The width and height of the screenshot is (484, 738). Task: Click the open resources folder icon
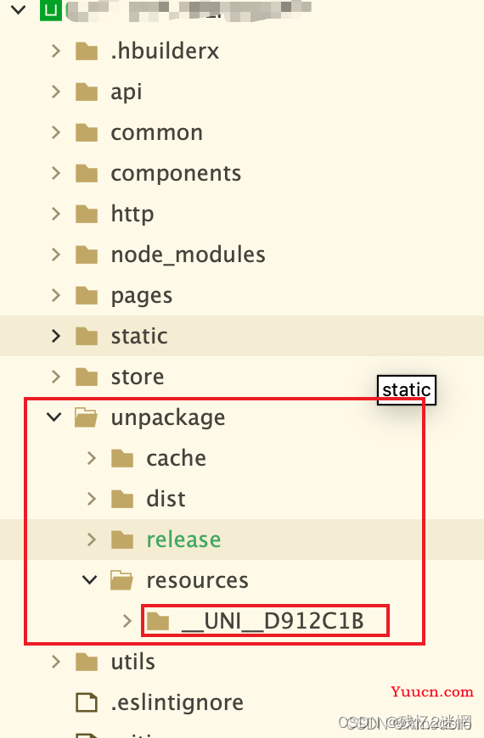(x=121, y=580)
